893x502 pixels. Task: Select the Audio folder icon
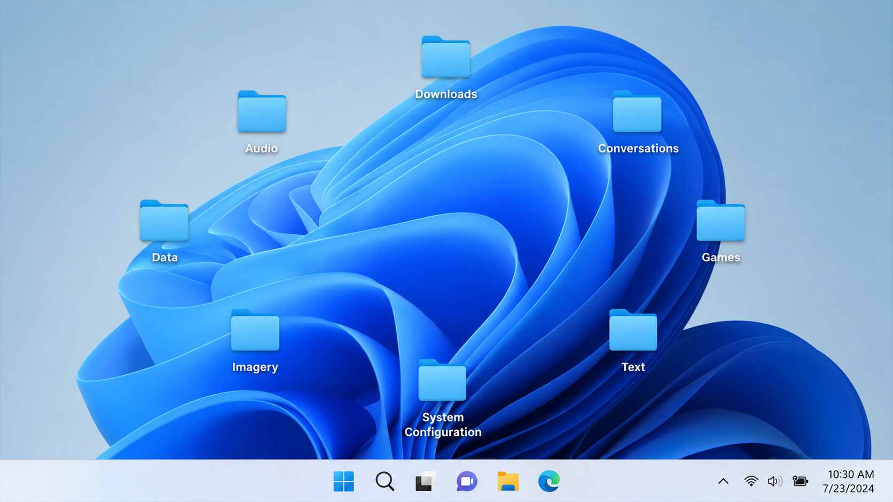pos(262,111)
